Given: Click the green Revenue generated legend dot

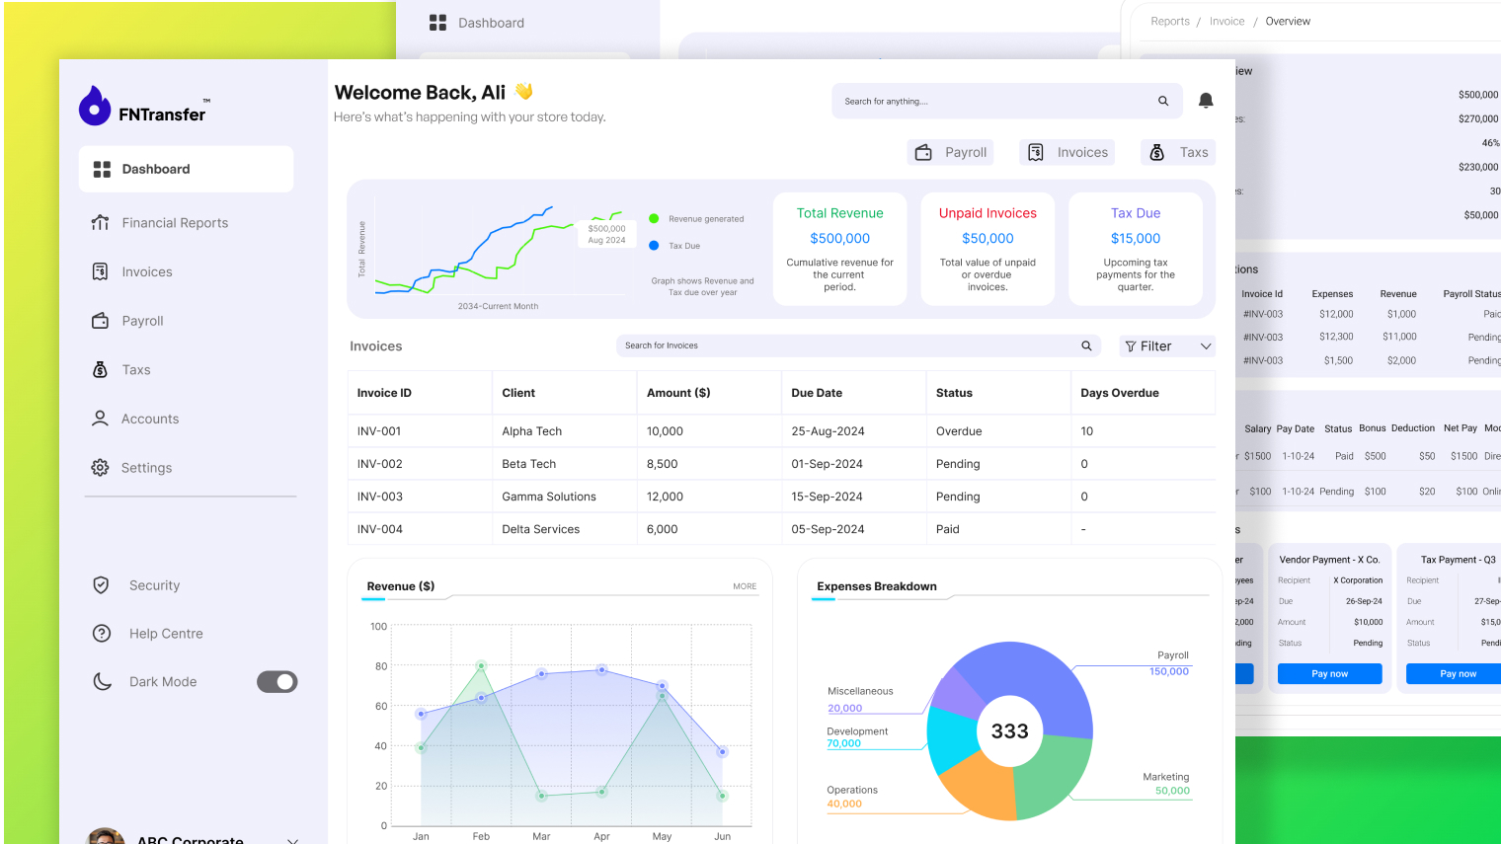Looking at the screenshot, I should [654, 219].
